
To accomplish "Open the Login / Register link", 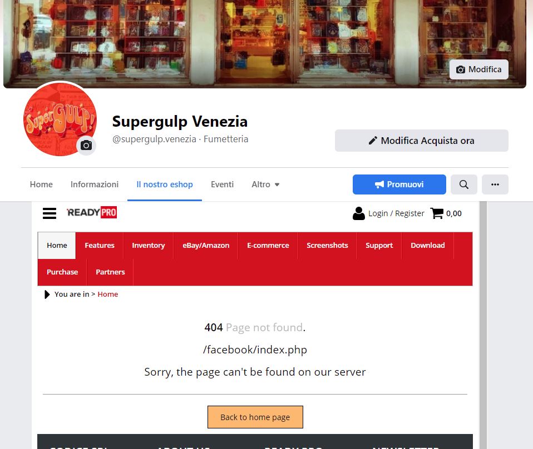I will 396,213.
